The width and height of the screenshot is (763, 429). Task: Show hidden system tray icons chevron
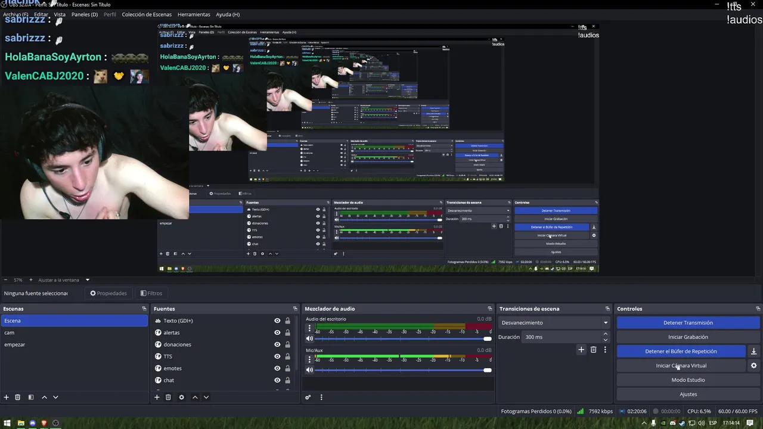pyautogui.click(x=644, y=423)
